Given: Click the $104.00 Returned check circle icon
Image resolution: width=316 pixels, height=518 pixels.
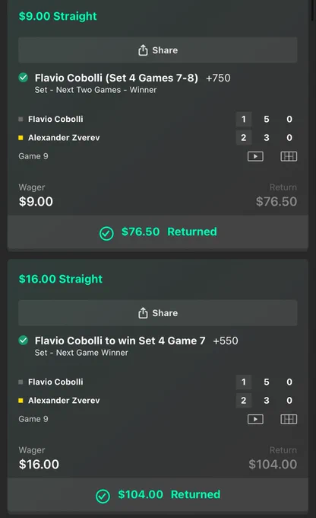Looking at the screenshot, I should (x=103, y=496).
